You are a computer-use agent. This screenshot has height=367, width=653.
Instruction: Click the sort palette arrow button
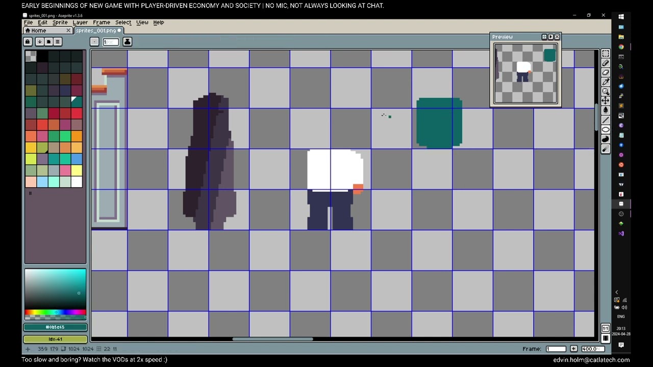pyautogui.click(x=39, y=42)
